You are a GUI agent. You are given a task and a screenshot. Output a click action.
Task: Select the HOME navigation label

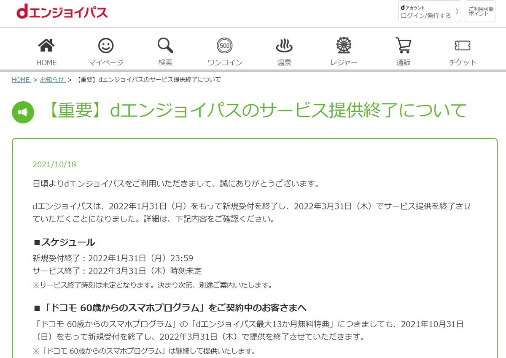[x=46, y=62]
